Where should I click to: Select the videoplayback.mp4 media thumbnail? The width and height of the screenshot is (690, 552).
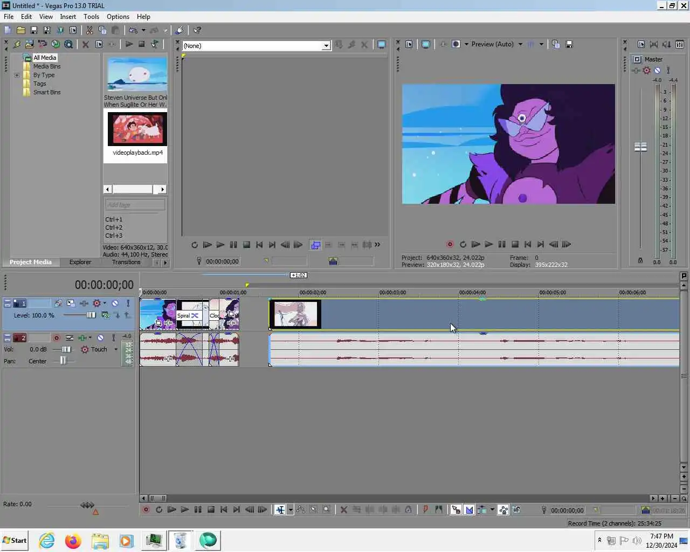point(137,129)
